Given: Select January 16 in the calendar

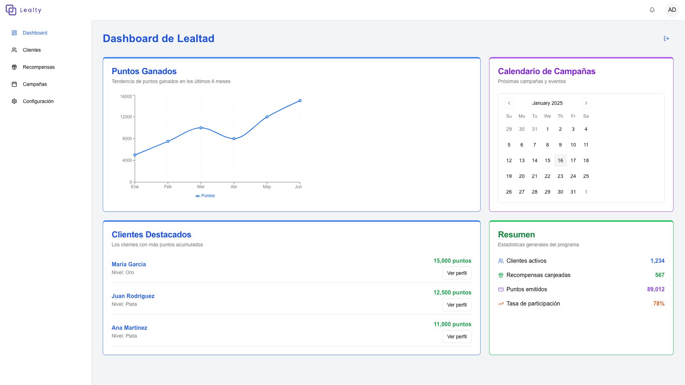Looking at the screenshot, I should [x=560, y=160].
